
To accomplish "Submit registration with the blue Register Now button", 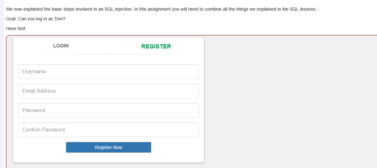I will (108, 147).
